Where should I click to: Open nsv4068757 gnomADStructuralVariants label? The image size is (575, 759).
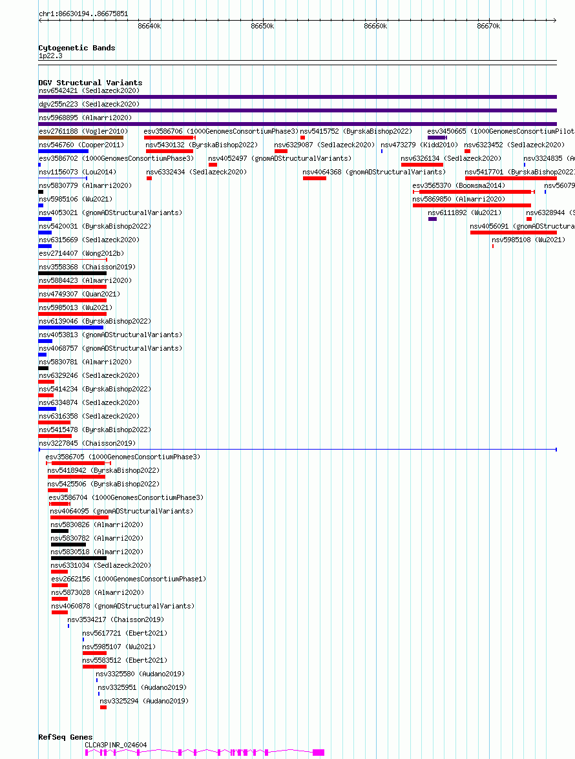pos(110,348)
